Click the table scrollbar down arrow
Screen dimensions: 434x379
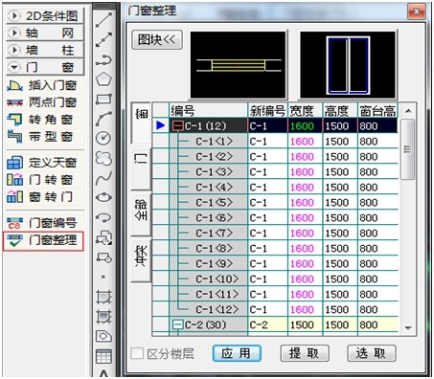pos(408,327)
